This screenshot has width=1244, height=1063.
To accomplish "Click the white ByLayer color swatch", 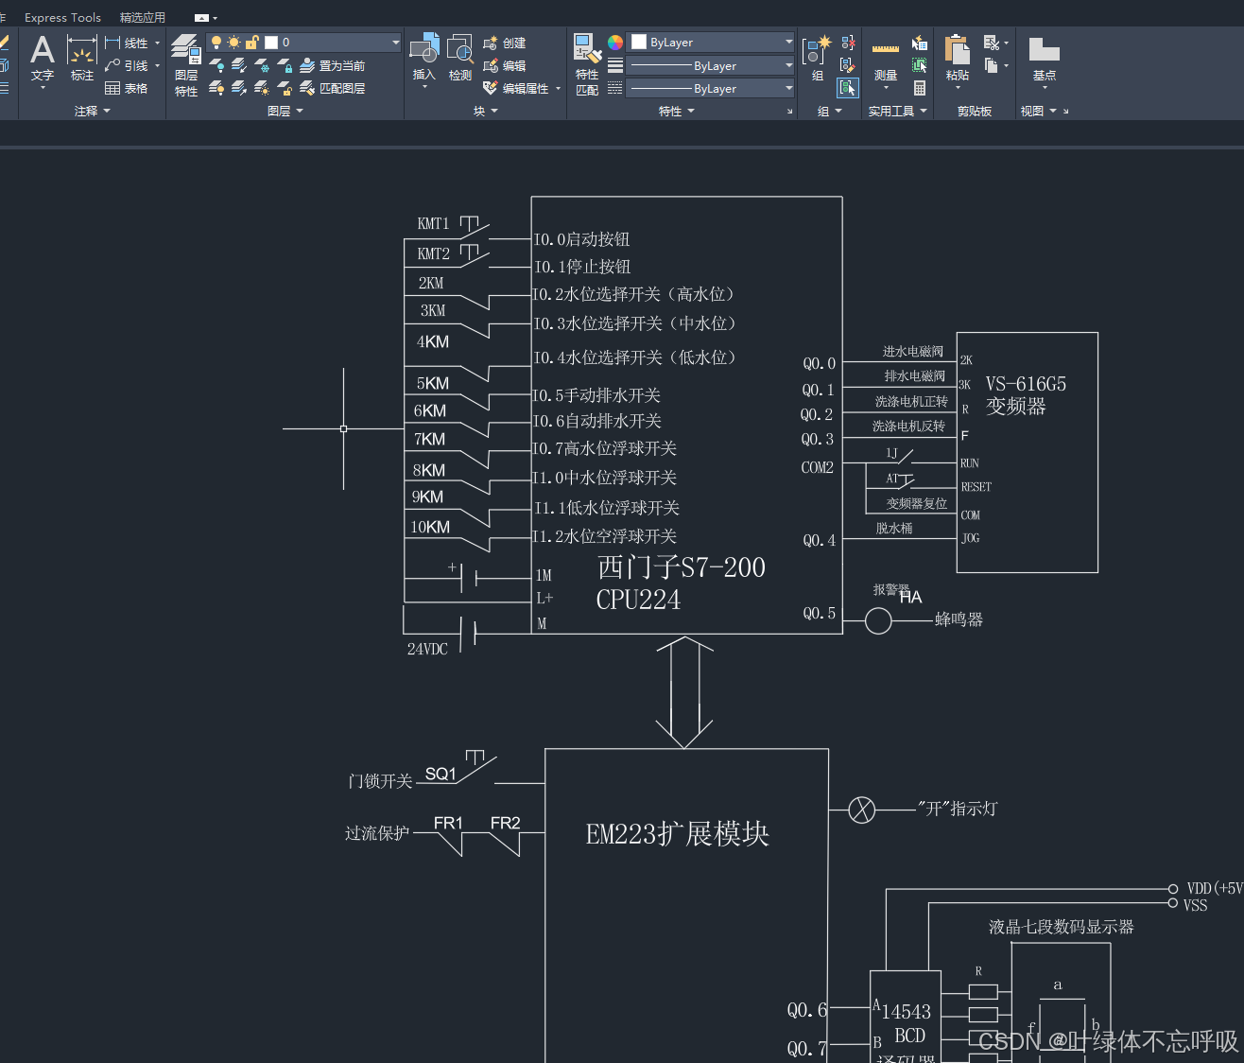I will click(639, 42).
